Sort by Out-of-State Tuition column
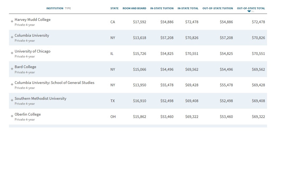 pyautogui.click(x=218, y=8)
